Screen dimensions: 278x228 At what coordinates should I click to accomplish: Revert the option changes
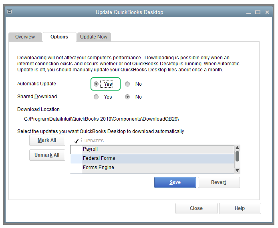click(219, 182)
